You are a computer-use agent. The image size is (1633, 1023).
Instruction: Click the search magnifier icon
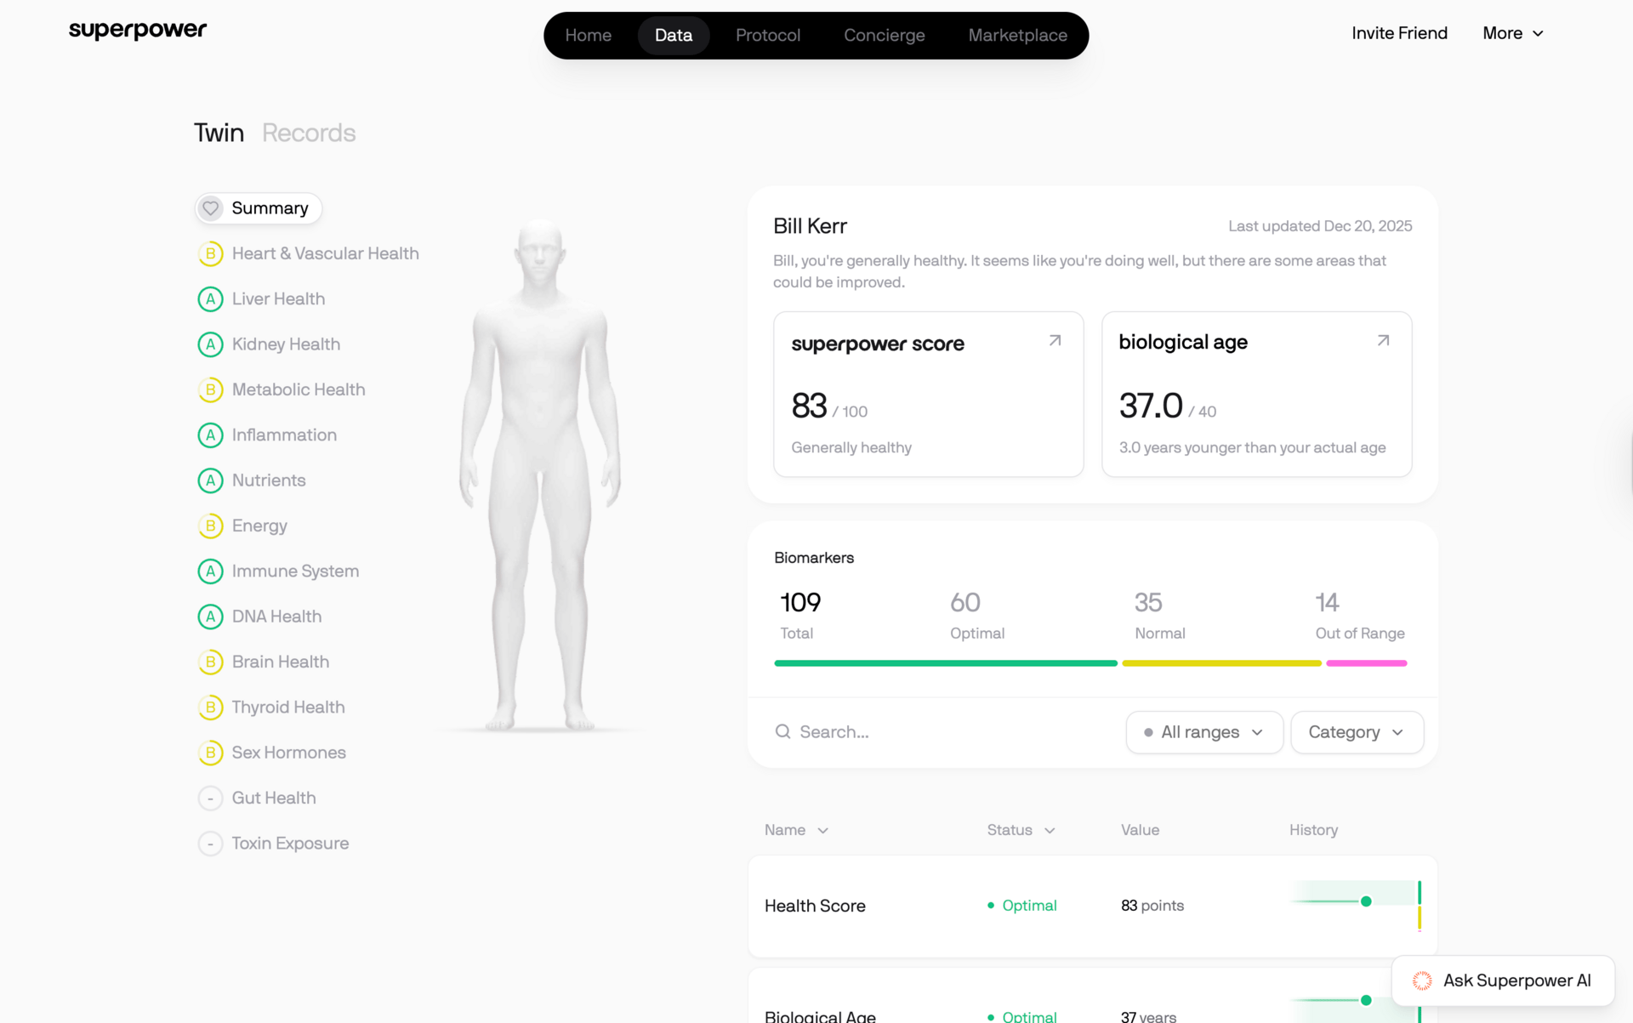(782, 732)
